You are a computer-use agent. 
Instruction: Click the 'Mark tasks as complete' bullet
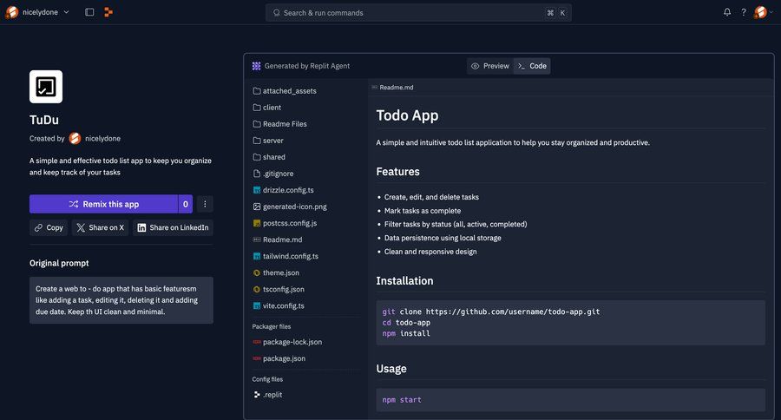pyautogui.click(x=423, y=211)
